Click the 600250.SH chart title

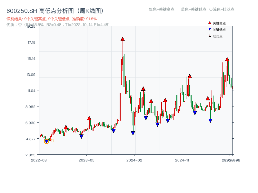point(55,11)
